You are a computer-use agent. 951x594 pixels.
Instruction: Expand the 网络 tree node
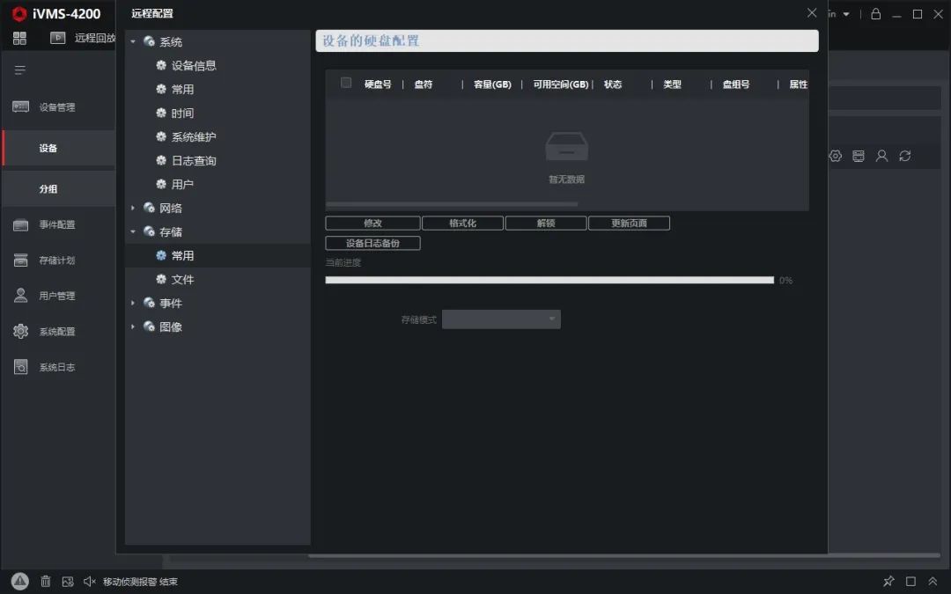coord(133,209)
